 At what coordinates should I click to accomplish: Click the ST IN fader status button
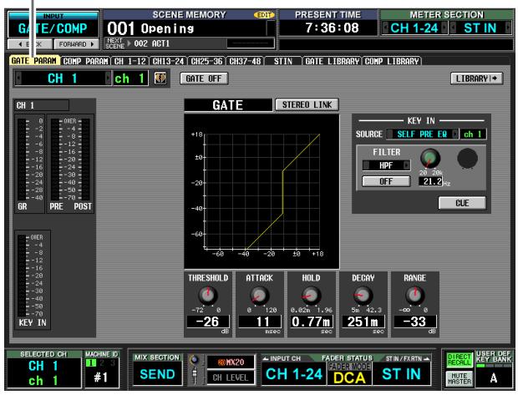click(401, 374)
